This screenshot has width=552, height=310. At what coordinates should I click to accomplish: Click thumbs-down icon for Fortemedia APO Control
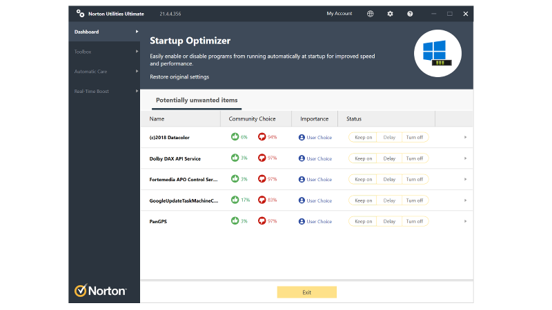pyautogui.click(x=262, y=178)
